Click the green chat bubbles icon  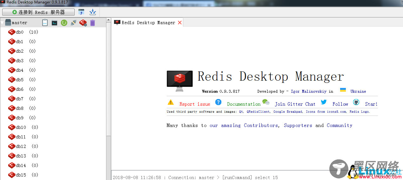point(266,102)
